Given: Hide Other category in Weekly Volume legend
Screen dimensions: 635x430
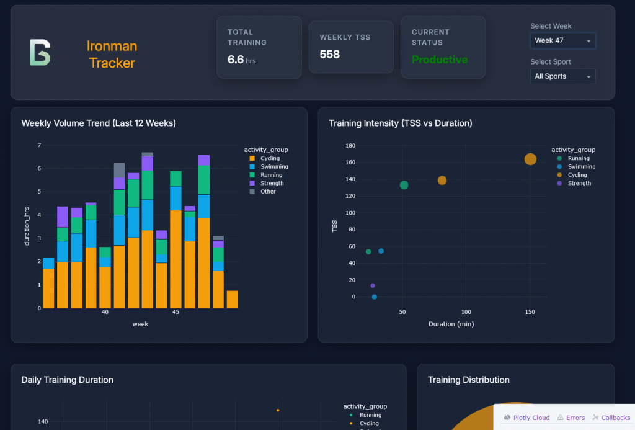Looking at the screenshot, I should pyautogui.click(x=268, y=192).
